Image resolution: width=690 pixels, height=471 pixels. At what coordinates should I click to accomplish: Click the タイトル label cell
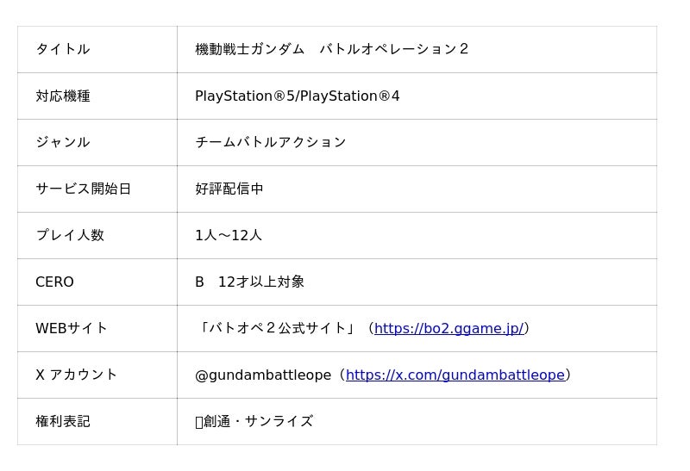tap(63, 49)
